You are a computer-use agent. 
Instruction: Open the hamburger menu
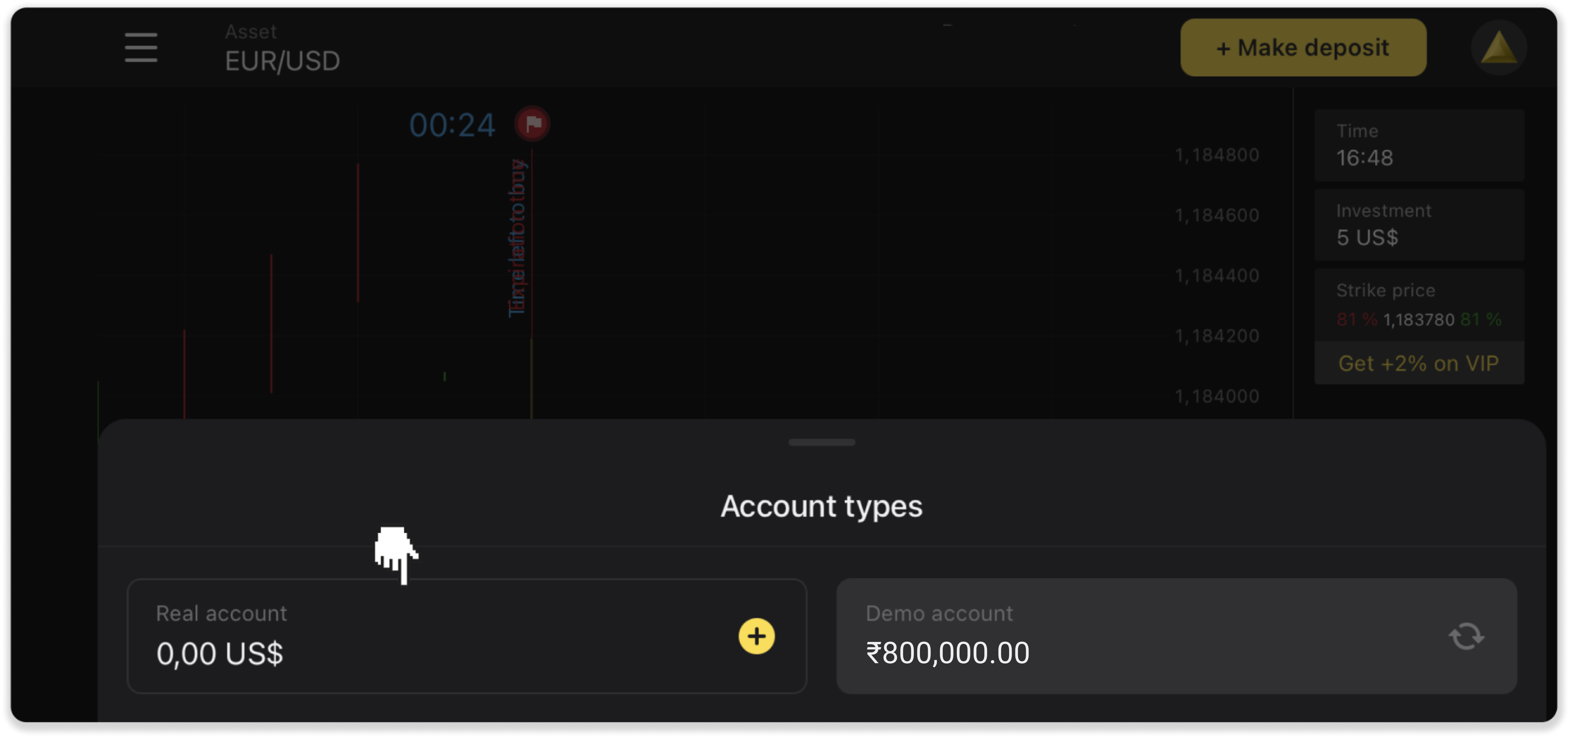click(141, 48)
